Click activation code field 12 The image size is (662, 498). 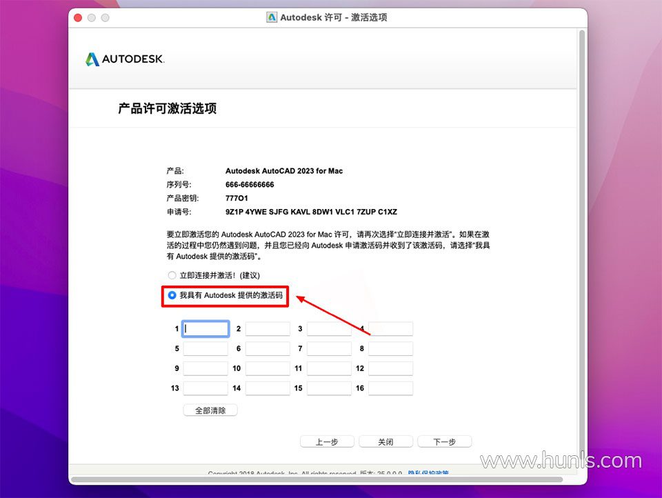[390, 368]
